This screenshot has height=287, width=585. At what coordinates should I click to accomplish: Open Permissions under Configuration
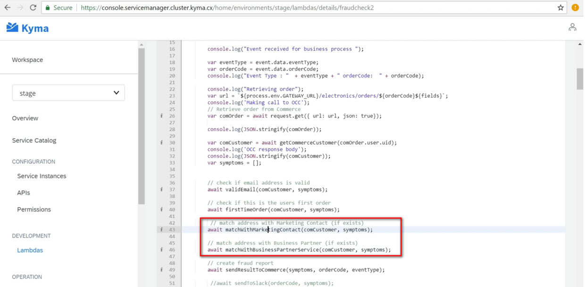tap(34, 210)
